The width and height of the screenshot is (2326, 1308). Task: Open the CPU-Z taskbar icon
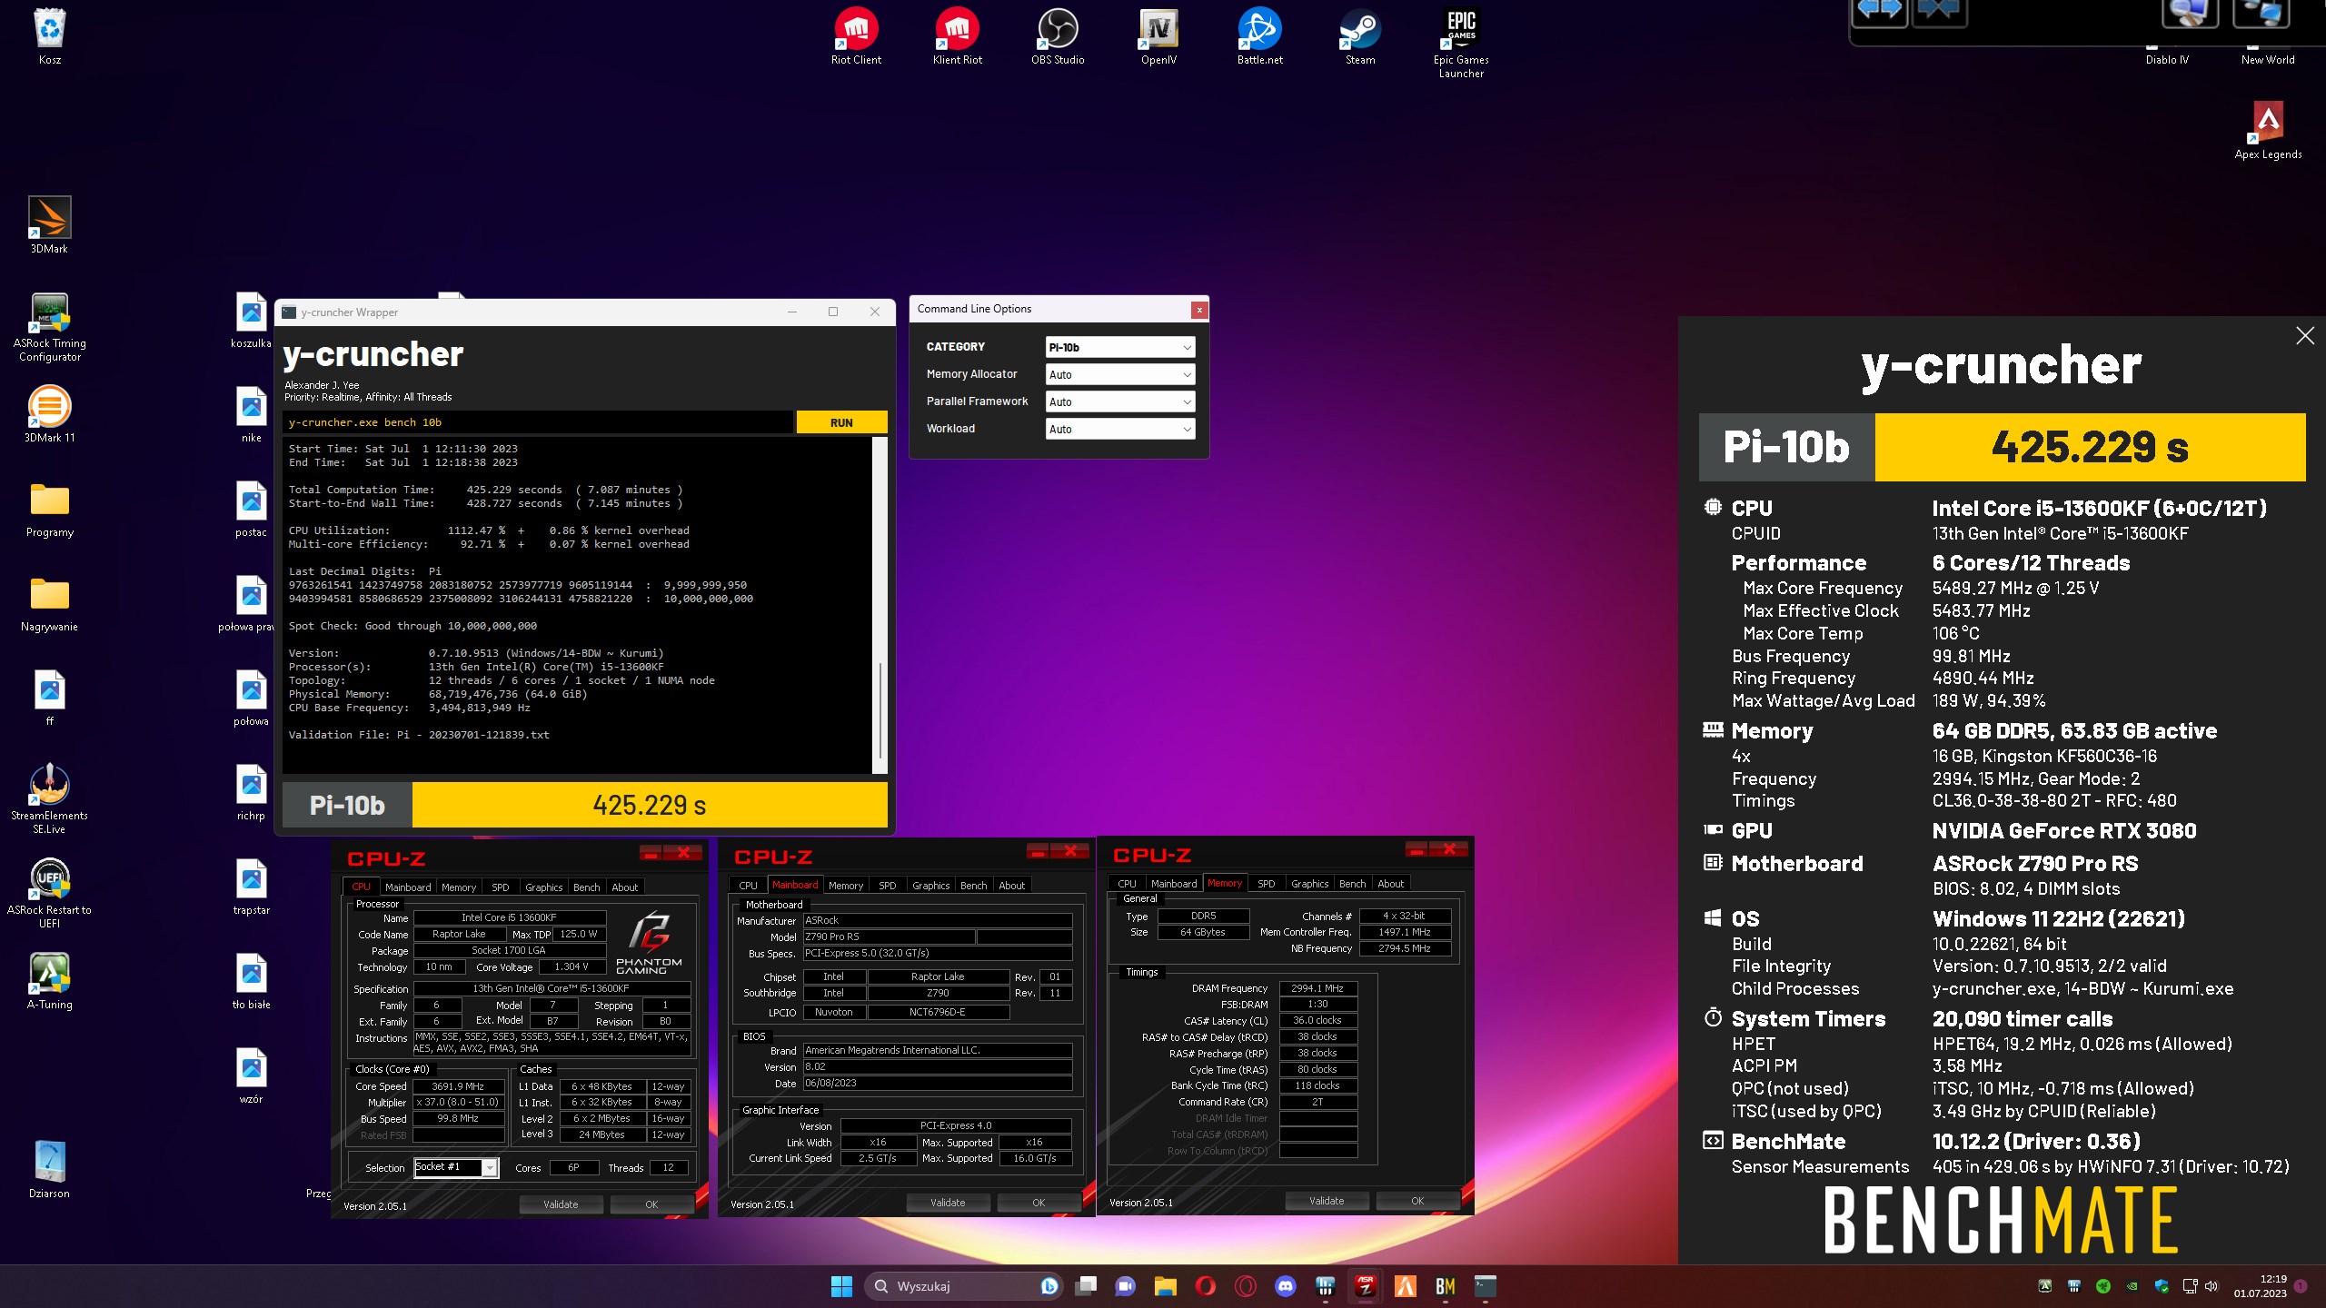coord(1365,1286)
